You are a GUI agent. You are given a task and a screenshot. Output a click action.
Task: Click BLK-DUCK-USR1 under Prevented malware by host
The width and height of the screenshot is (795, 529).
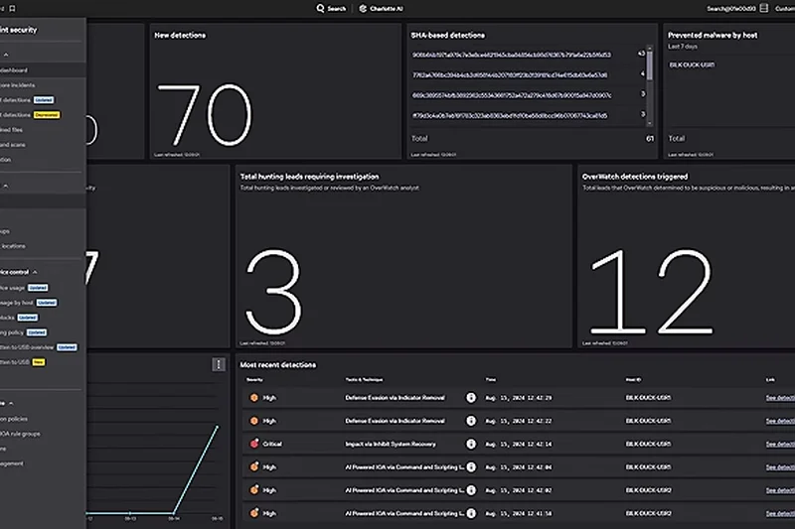(x=691, y=65)
